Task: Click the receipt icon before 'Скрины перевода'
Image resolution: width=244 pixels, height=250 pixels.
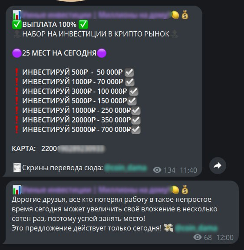Action: [17, 168]
